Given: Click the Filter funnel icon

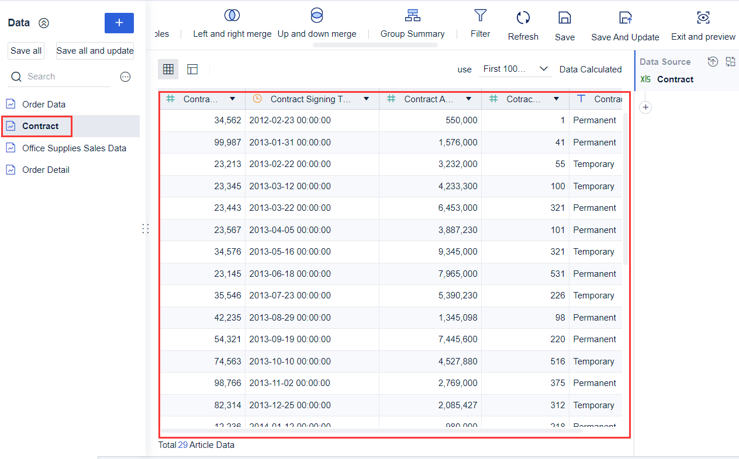Looking at the screenshot, I should tap(480, 15).
